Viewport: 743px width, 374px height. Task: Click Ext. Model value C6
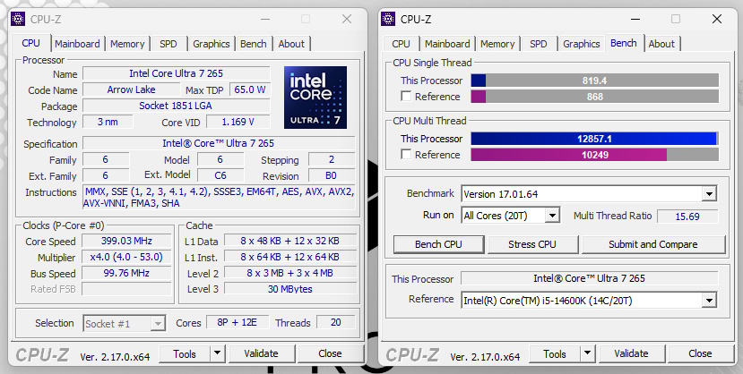pos(220,175)
